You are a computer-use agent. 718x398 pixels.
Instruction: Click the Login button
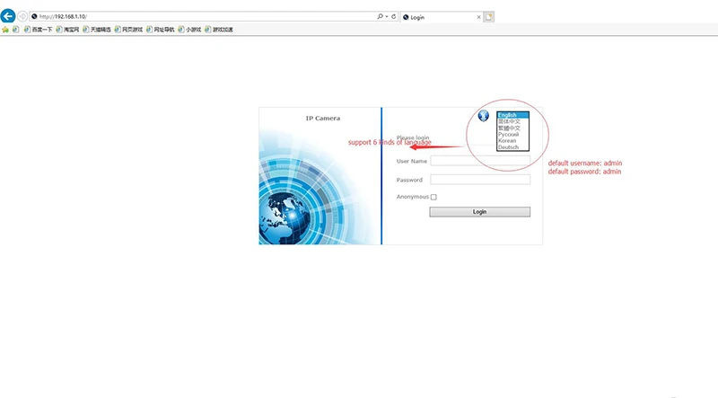tap(479, 212)
